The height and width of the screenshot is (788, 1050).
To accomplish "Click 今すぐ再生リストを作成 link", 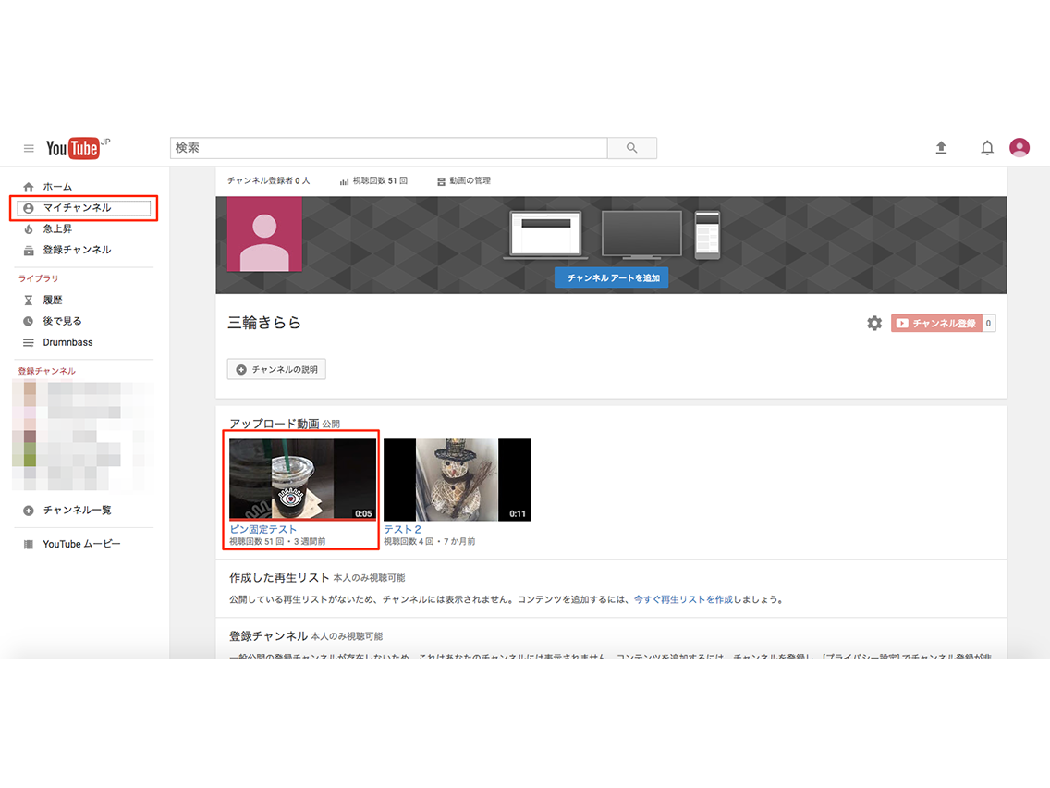I will [x=683, y=599].
